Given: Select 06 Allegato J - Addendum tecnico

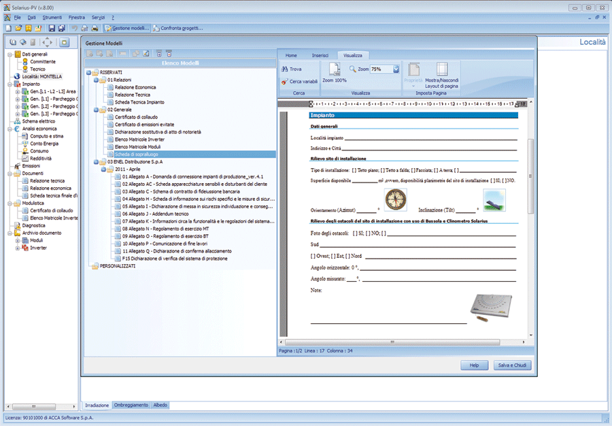Looking at the screenshot, I should pyautogui.click(x=155, y=214).
